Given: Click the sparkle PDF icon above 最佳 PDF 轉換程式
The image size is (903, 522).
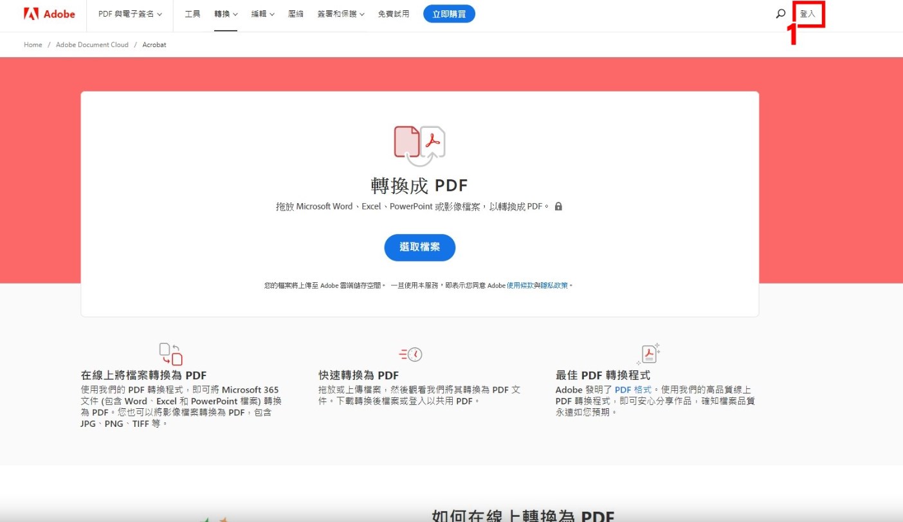Looking at the screenshot, I should click(x=648, y=354).
